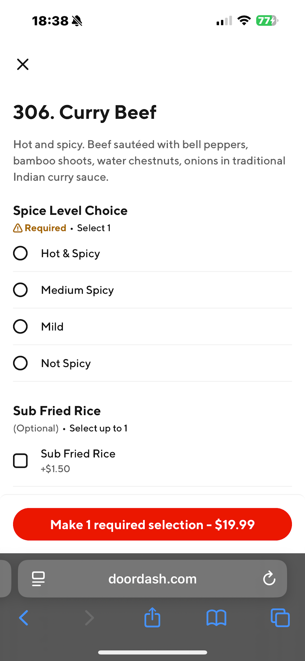Choose Medium Spicy spice level

tap(20, 290)
